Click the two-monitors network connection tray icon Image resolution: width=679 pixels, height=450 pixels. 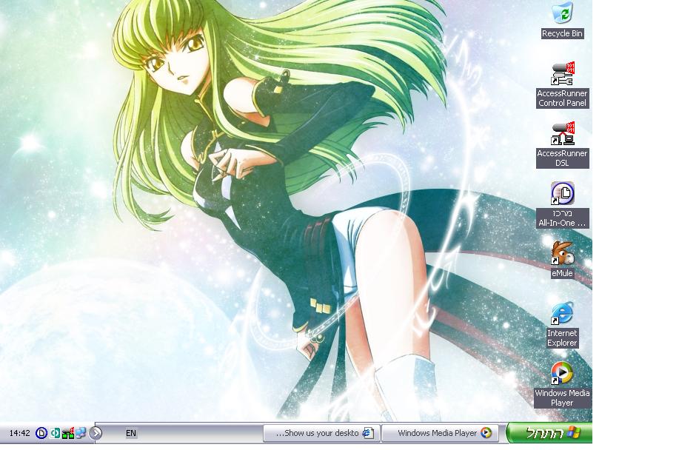tap(80, 433)
